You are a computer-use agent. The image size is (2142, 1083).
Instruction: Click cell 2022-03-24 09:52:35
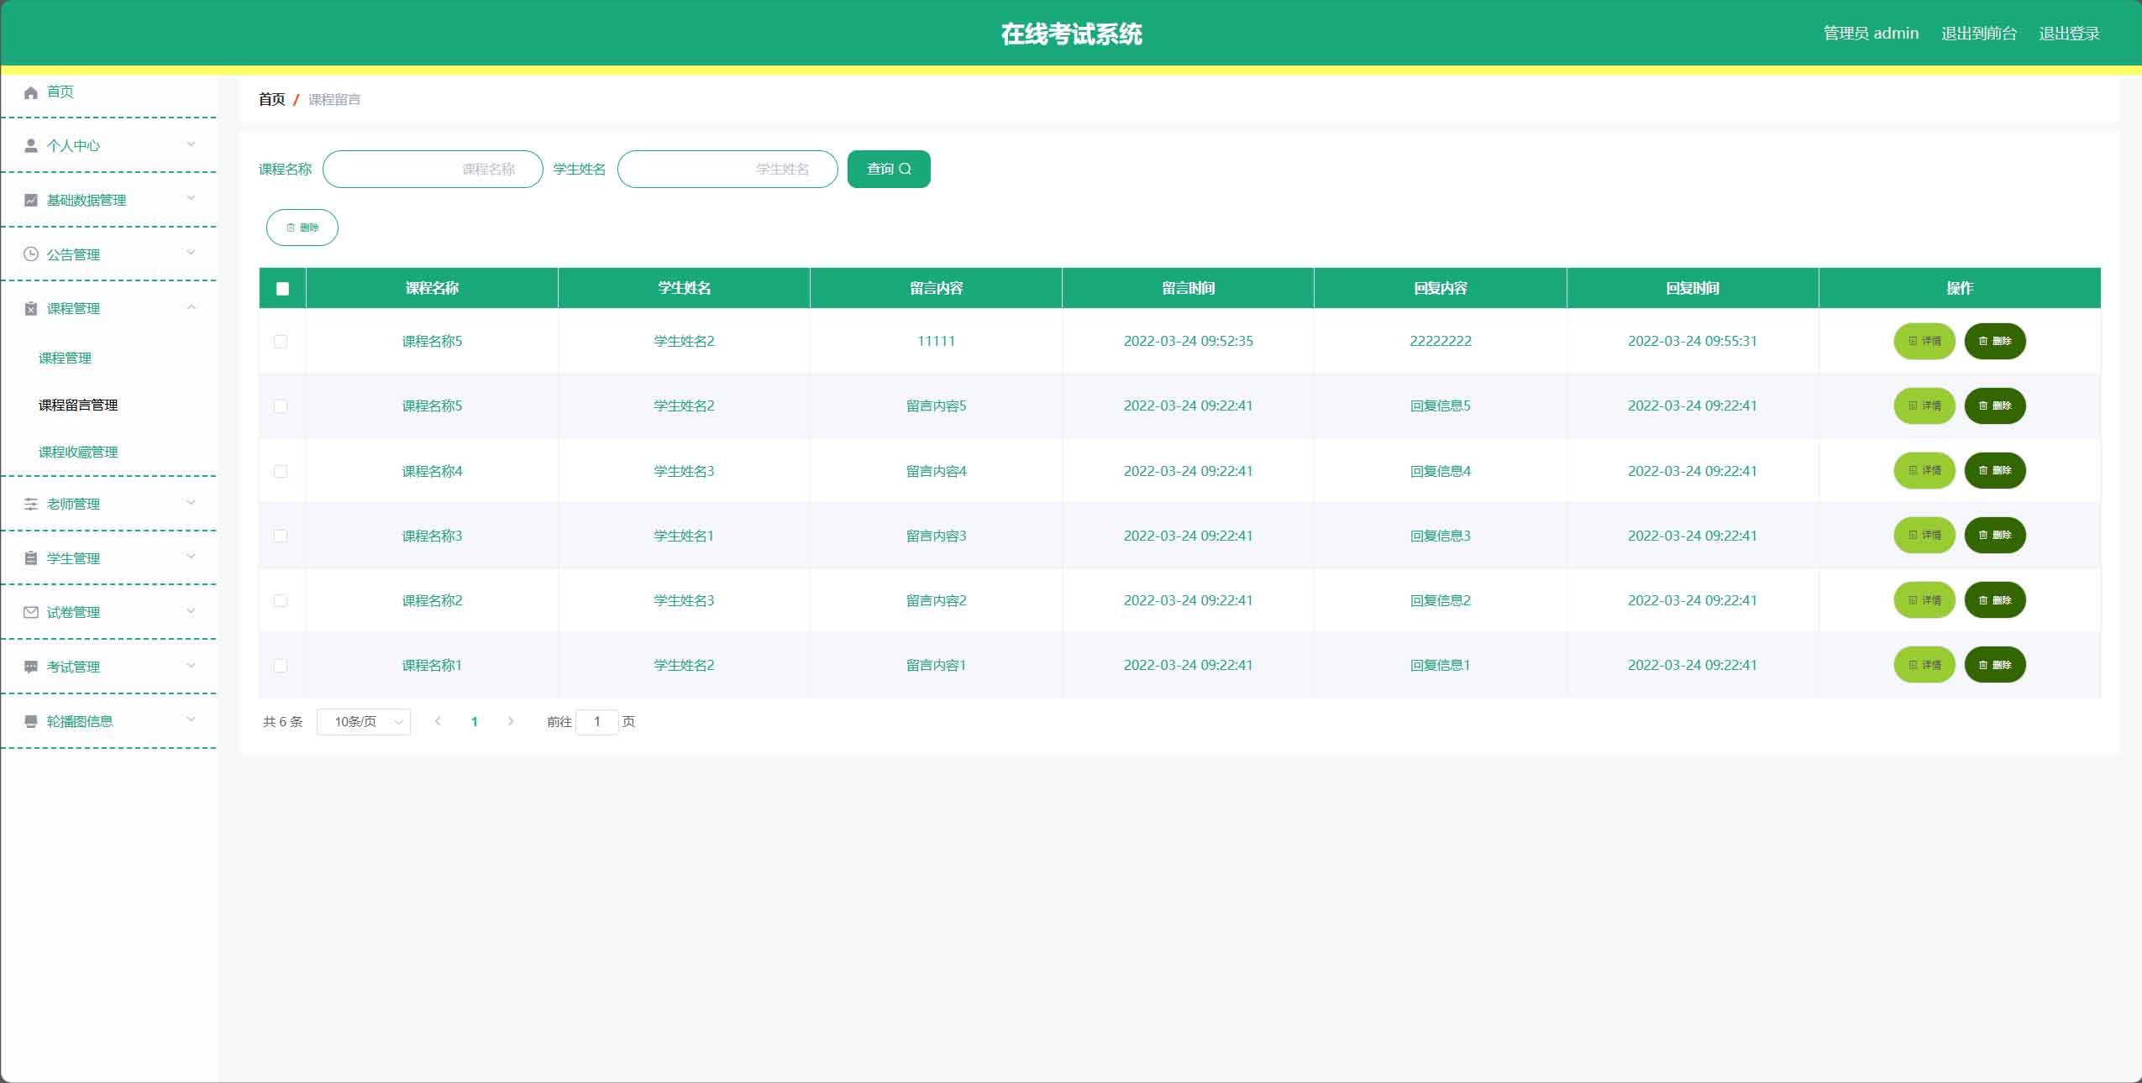pyautogui.click(x=1188, y=341)
